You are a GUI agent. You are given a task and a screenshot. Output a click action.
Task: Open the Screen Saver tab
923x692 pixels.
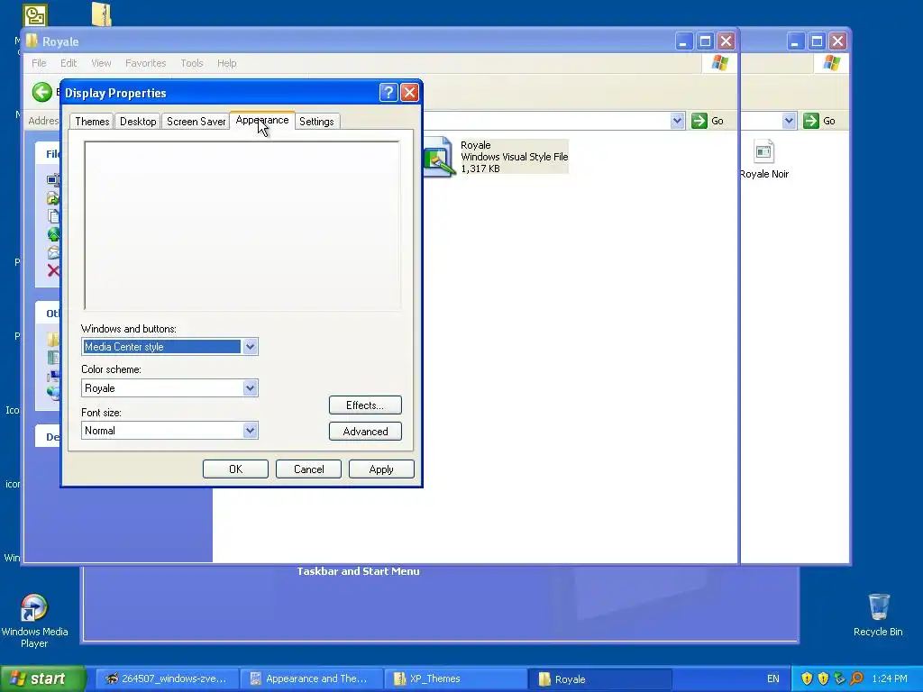196,122
